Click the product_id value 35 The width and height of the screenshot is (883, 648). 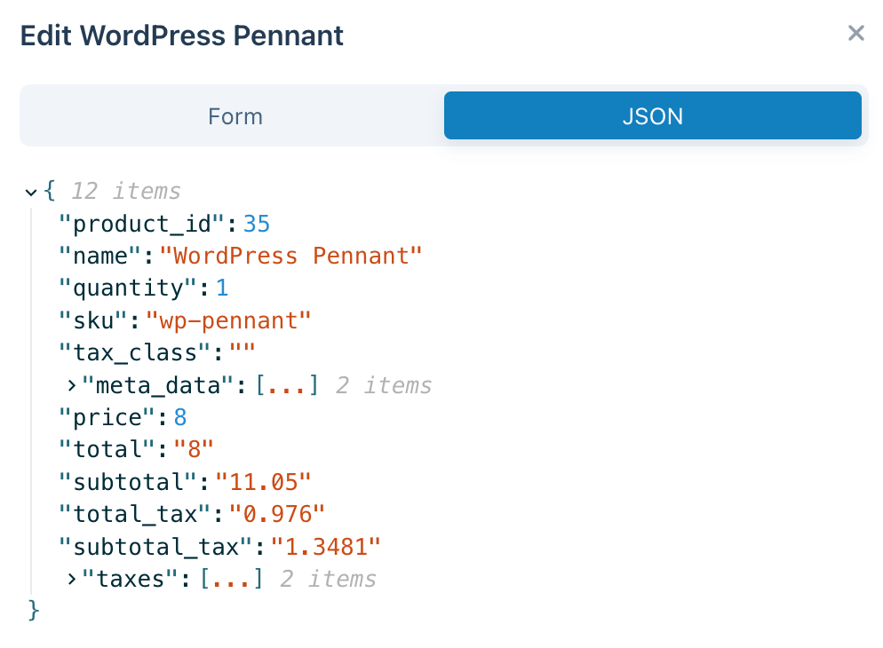click(x=257, y=224)
